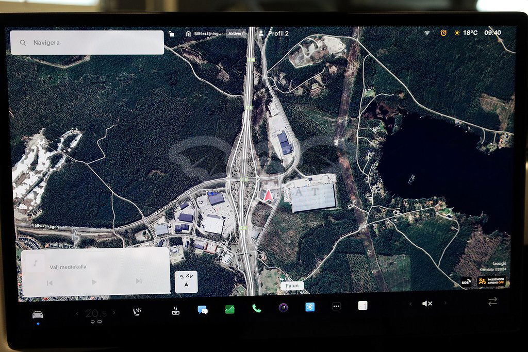Skip to next track in media player

(x=138, y=281)
